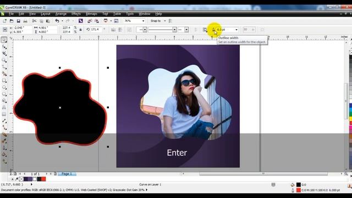Copy the selected object
352x198 pixels.
click(x=41, y=21)
